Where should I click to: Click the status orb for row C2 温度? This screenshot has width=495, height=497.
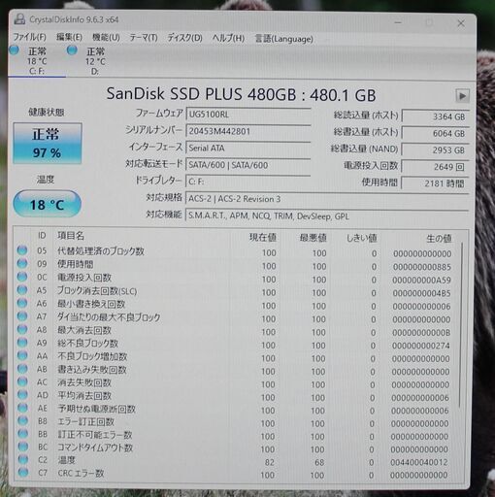coord(22,459)
